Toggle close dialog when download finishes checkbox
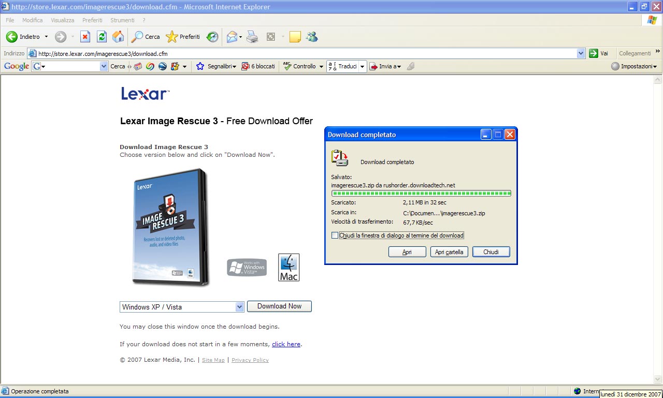 (335, 235)
